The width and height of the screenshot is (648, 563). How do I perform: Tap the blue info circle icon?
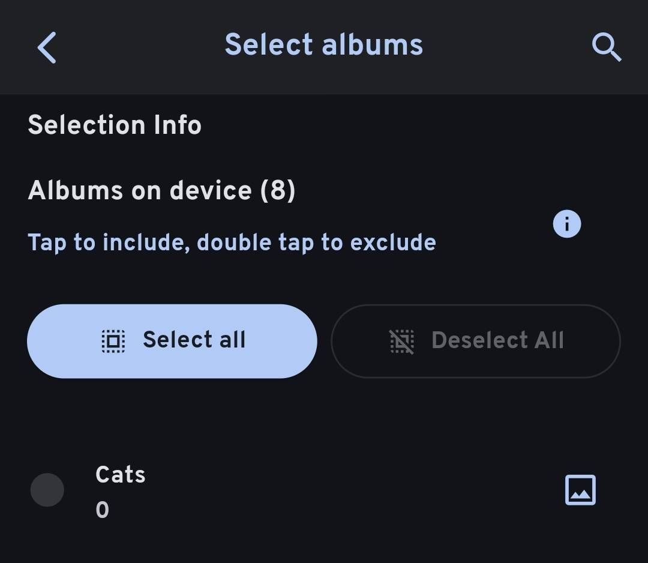pos(567,224)
